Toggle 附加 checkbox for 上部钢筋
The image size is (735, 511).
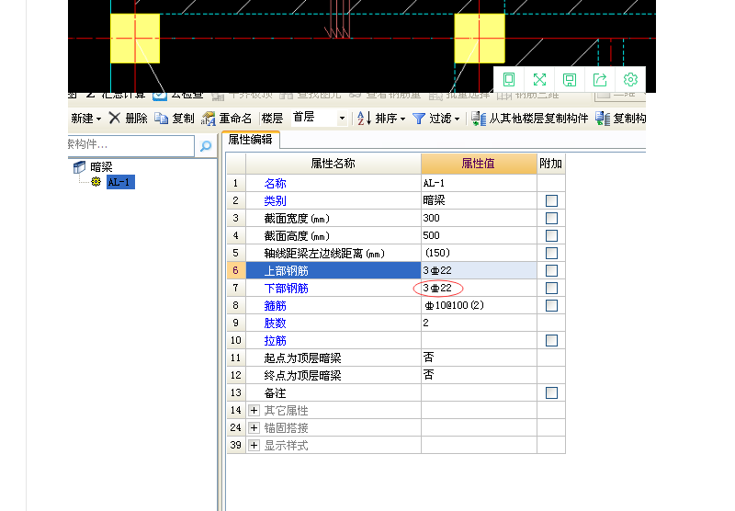[x=551, y=270]
